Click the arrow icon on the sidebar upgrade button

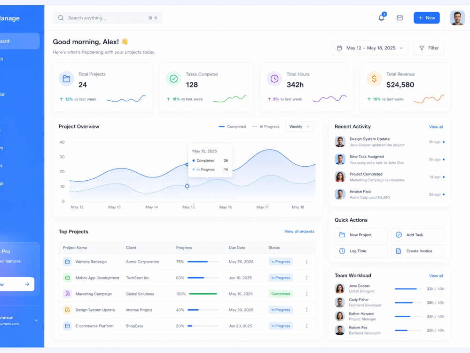click(27, 284)
